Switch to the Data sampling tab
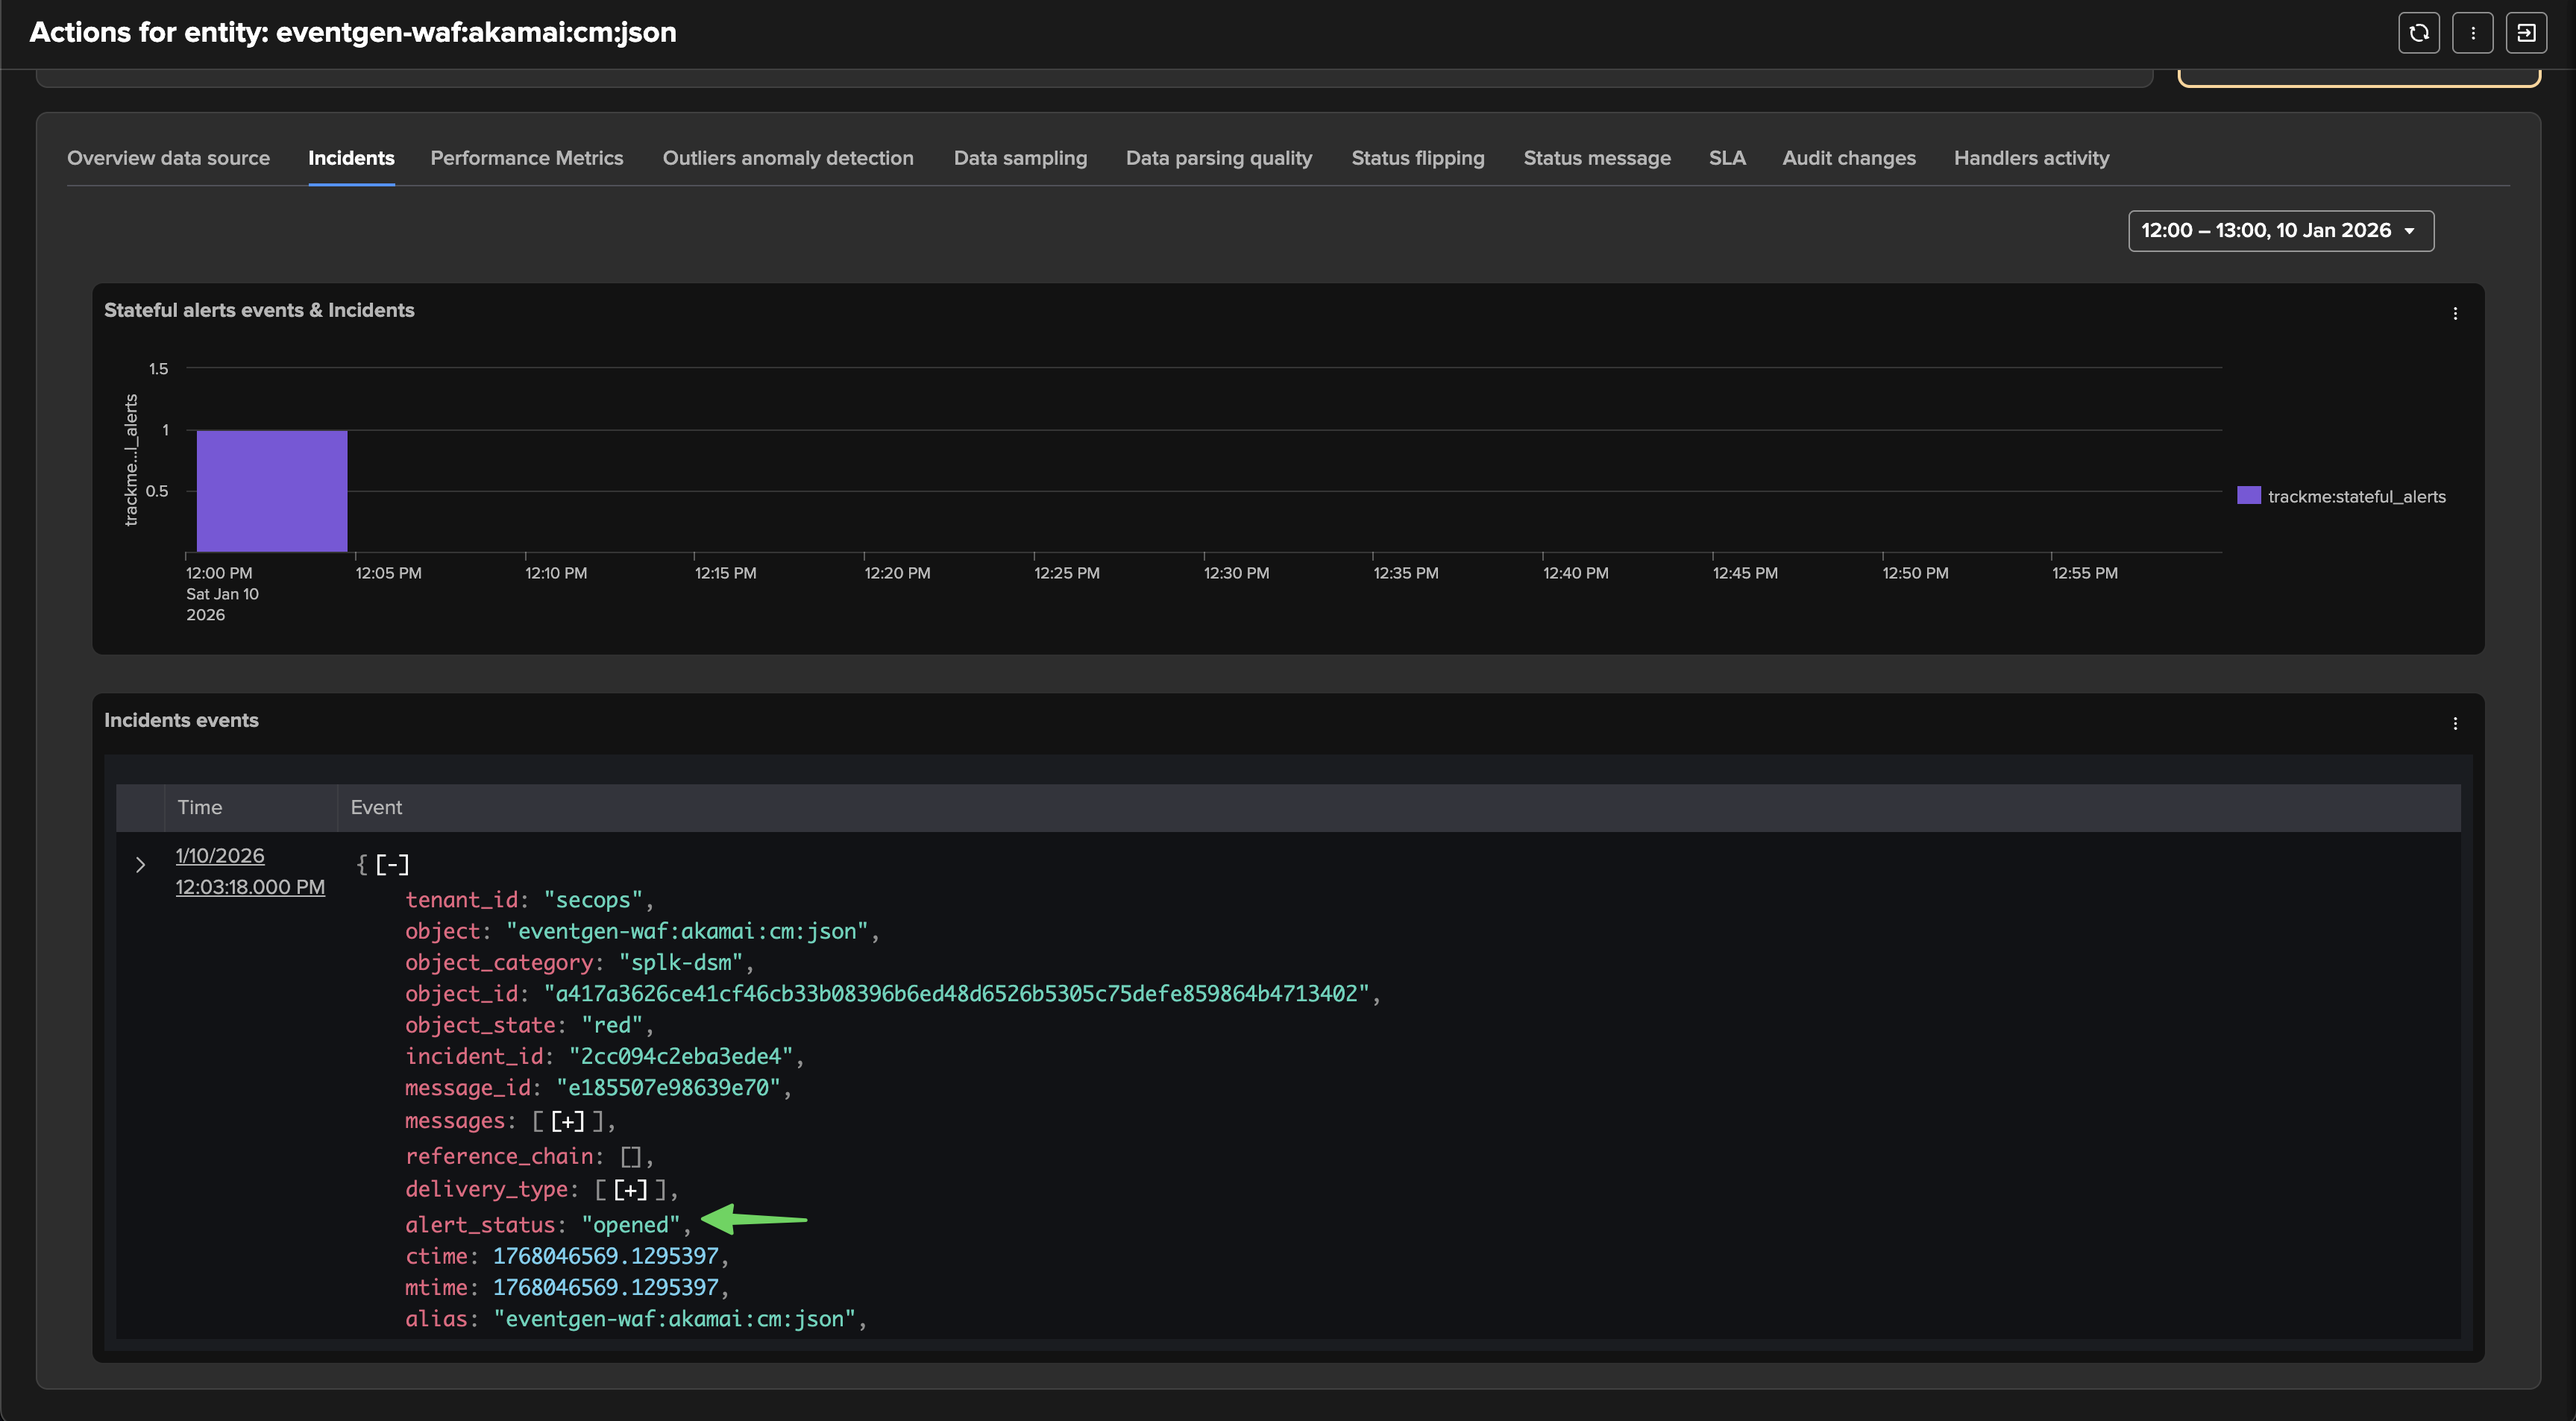Image resolution: width=2576 pixels, height=1421 pixels. (1020, 158)
